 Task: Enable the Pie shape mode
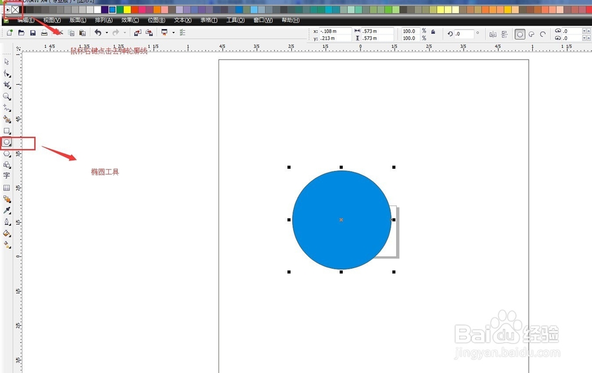coord(532,35)
